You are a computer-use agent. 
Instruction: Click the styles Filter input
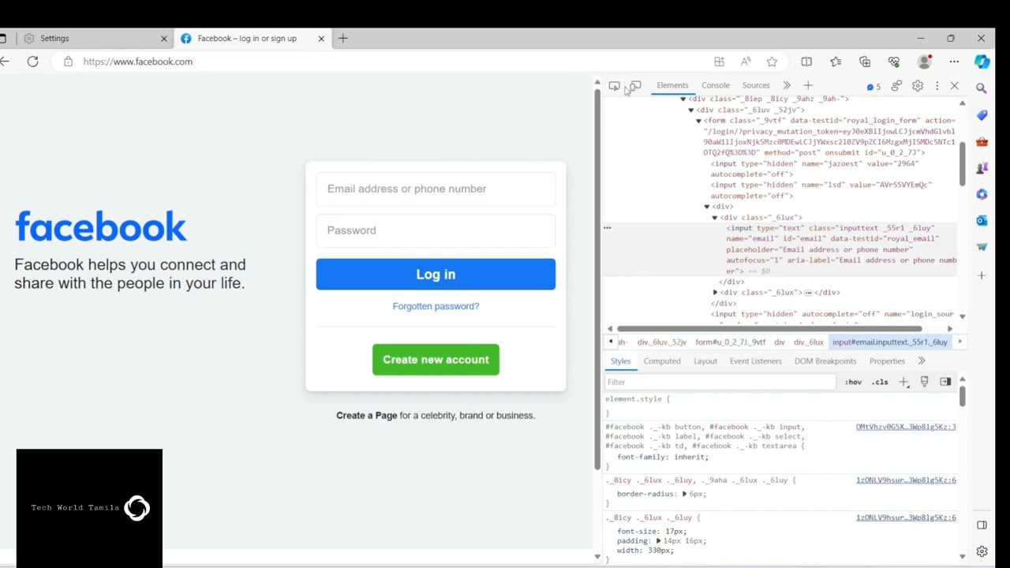pyautogui.click(x=720, y=383)
